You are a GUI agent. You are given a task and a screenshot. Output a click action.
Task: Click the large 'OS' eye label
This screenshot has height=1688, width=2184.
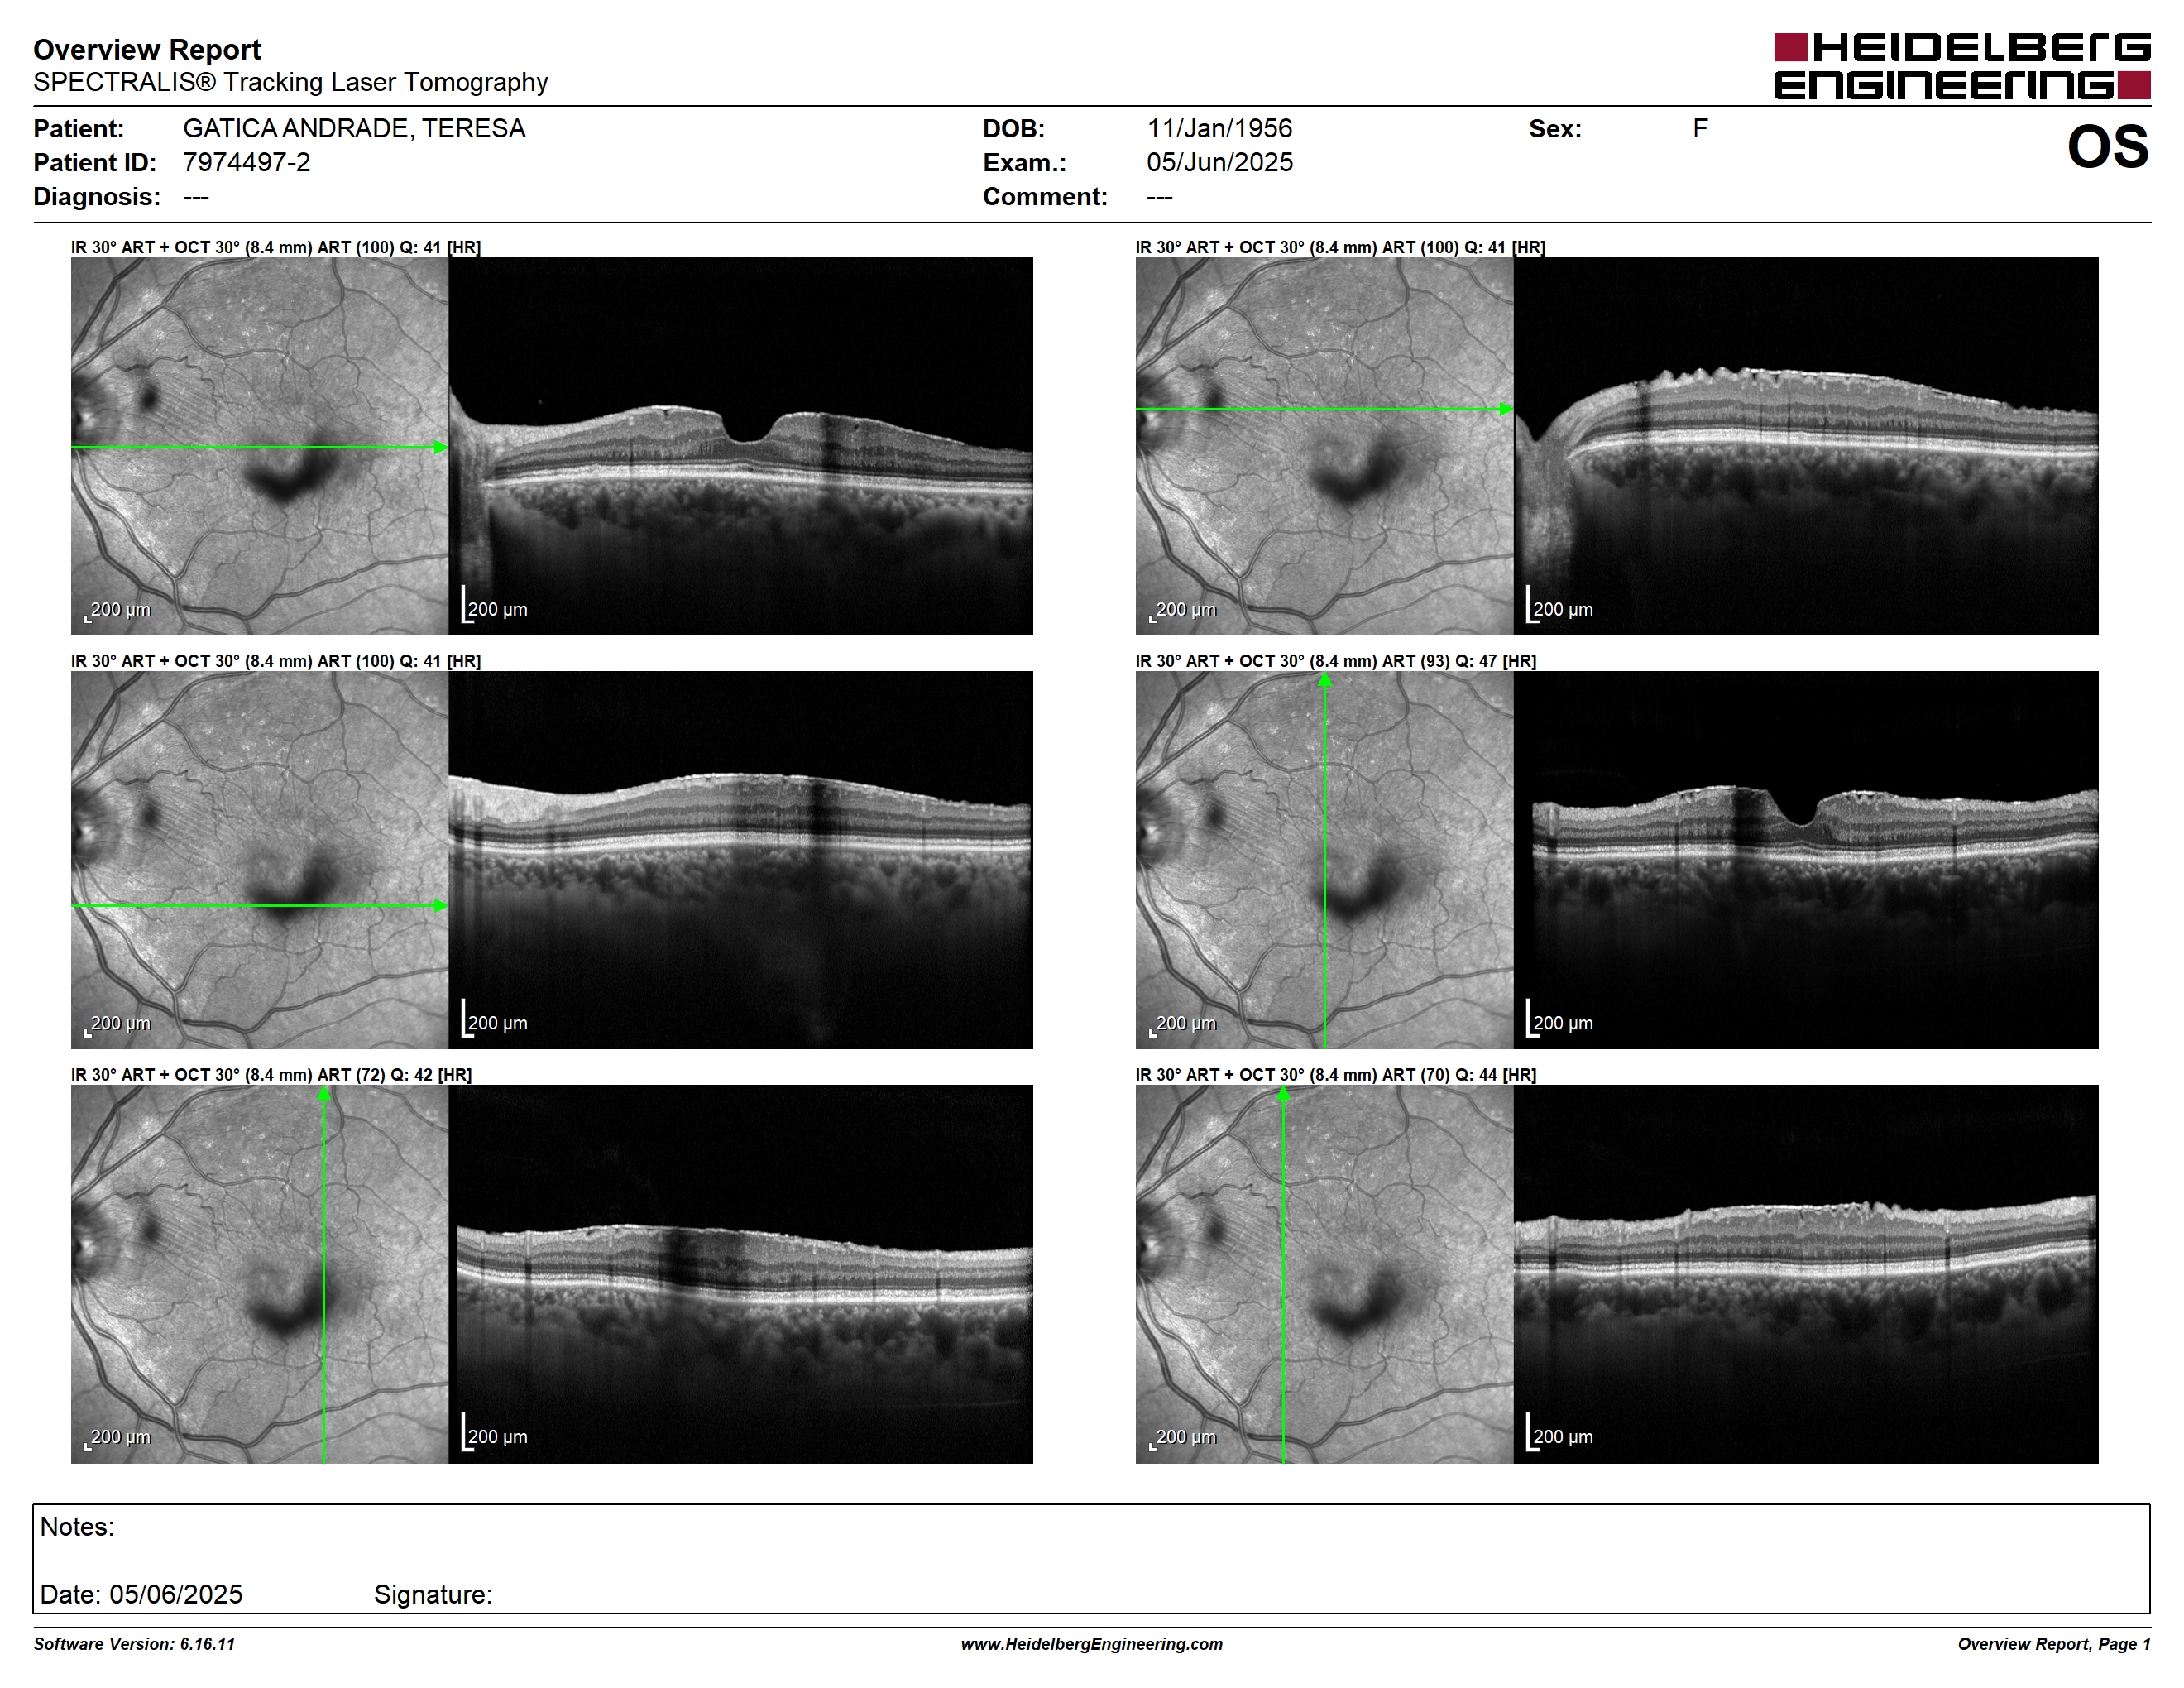[x=2107, y=147]
